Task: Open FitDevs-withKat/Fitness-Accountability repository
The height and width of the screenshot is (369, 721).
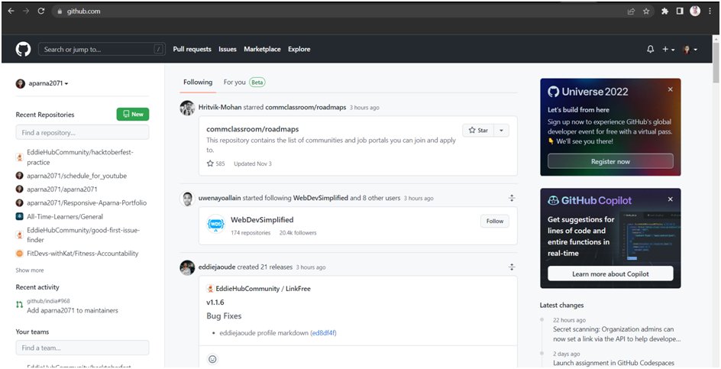Action: 82,254
